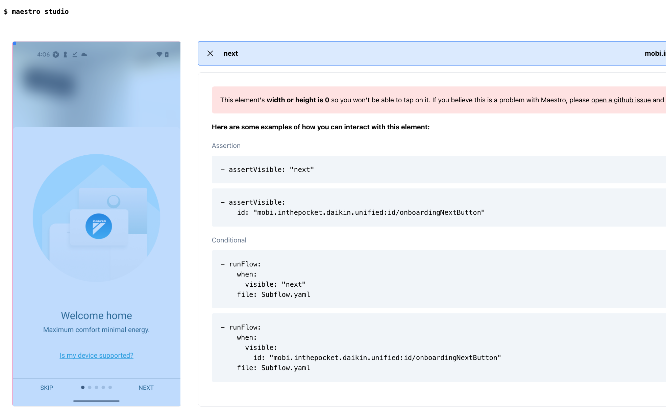This screenshot has width=666, height=415.
Task: Click the camera shutter icon in status bar
Action: click(56, 54)
